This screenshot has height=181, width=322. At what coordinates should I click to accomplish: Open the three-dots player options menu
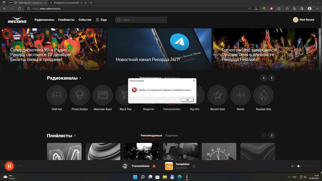coord(20,166)
